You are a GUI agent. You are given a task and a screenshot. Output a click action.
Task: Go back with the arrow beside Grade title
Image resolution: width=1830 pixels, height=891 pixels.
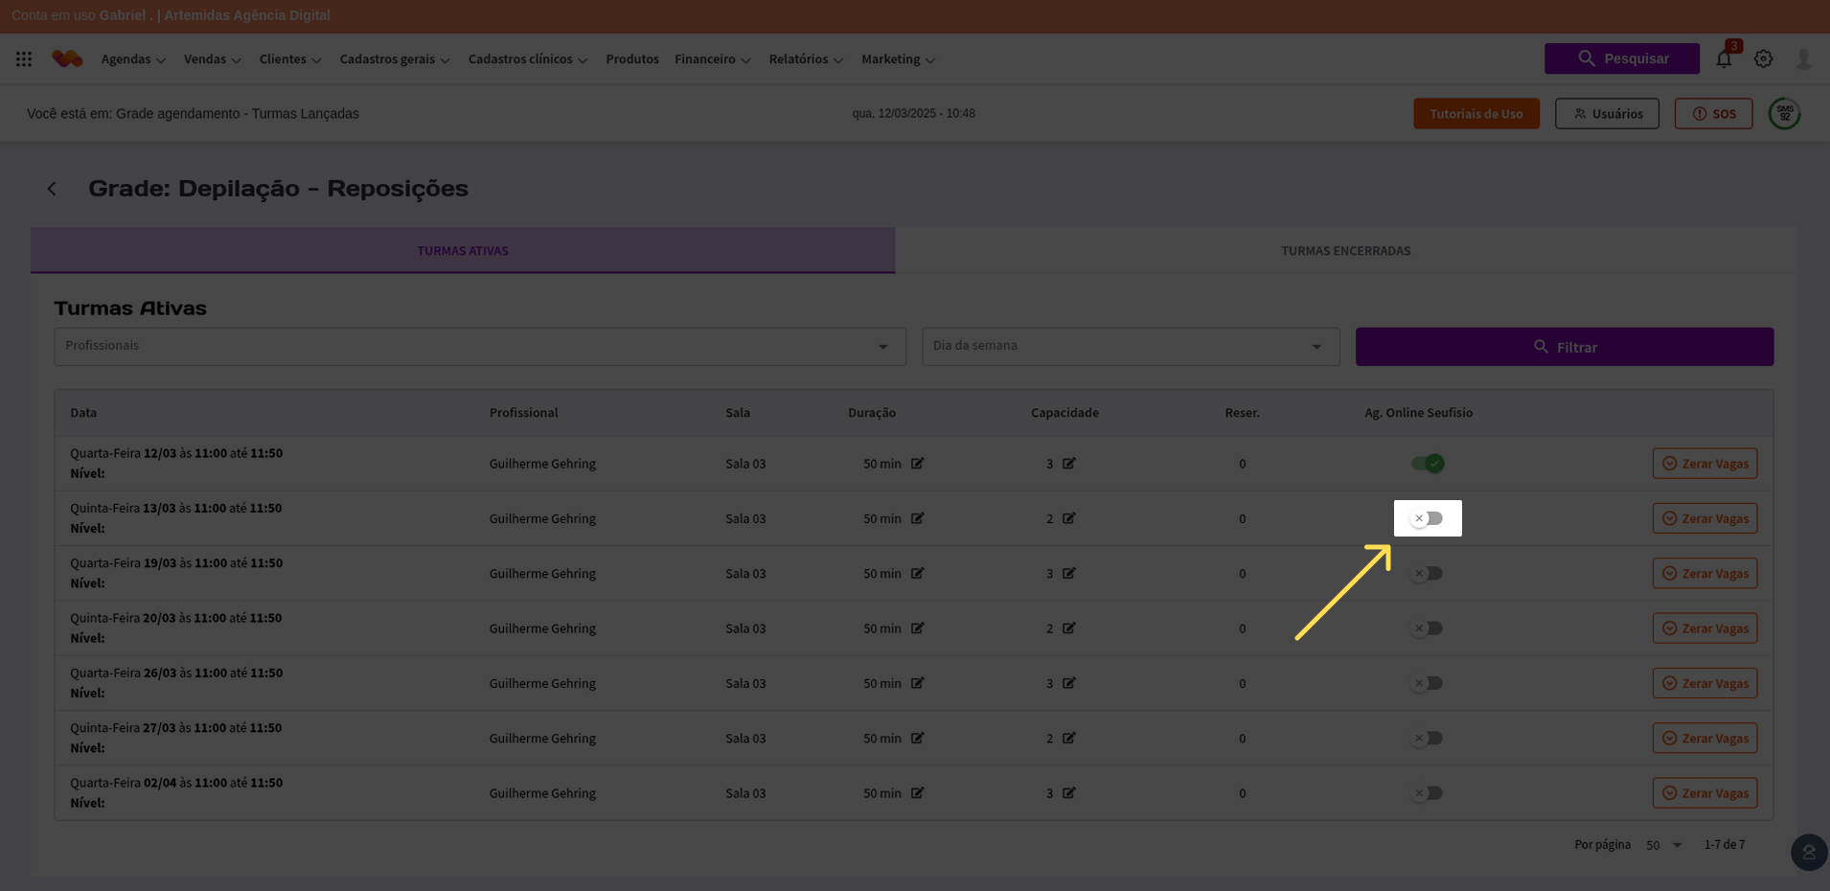(x=52, y=189)
